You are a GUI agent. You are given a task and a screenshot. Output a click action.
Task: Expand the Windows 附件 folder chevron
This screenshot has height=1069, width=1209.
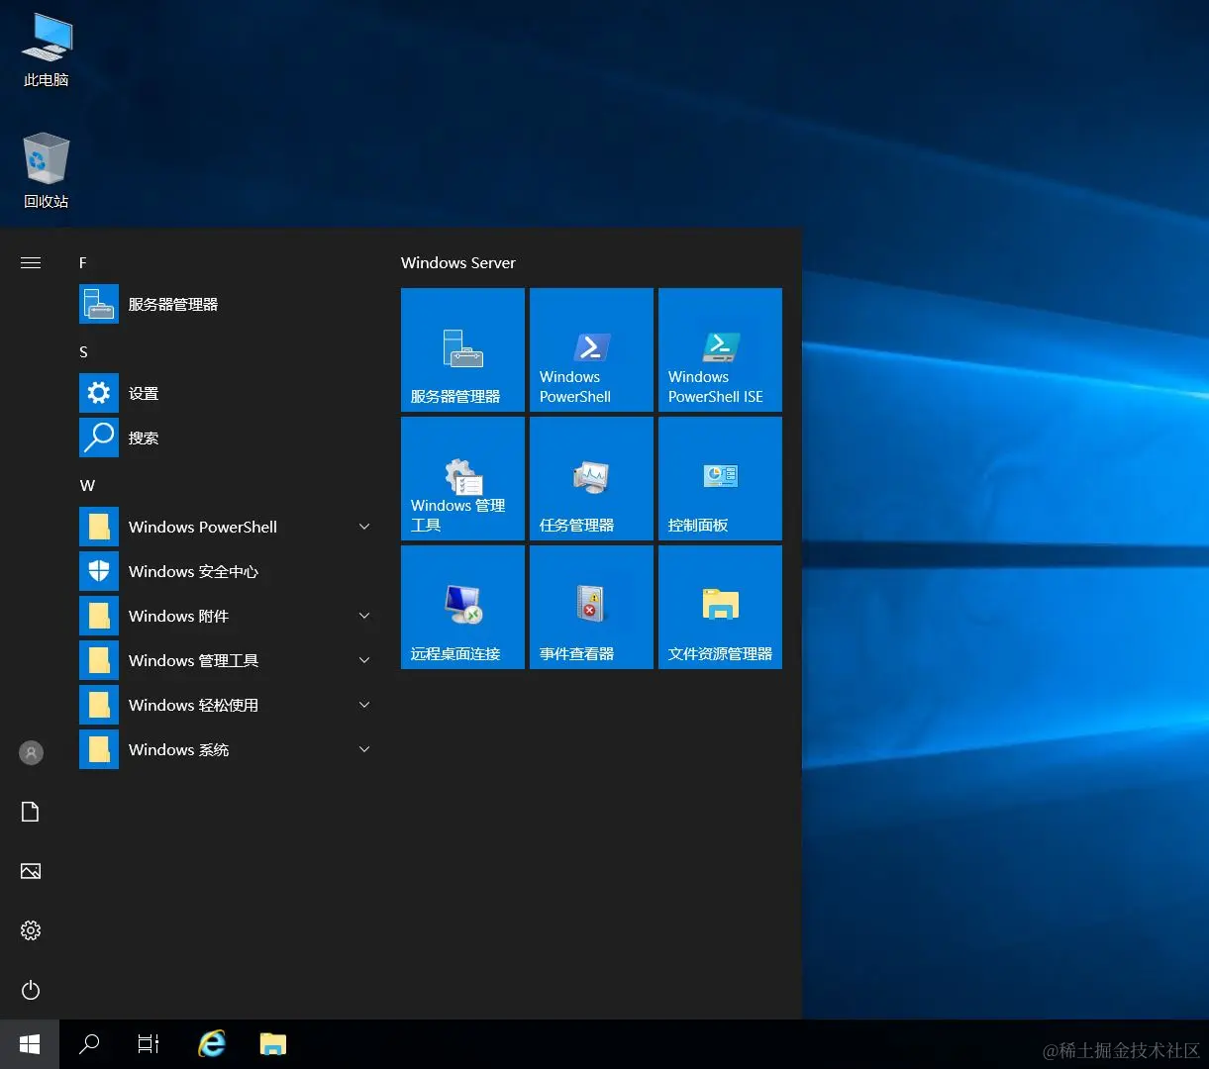click(364, 616)
